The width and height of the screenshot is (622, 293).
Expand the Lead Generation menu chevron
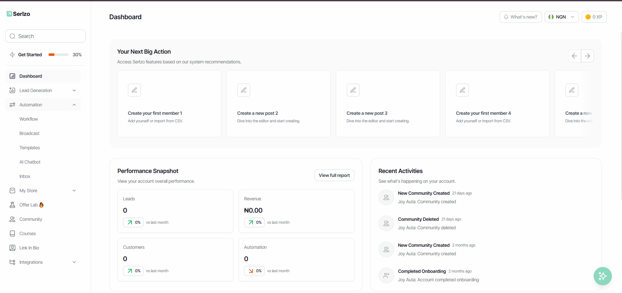pos(74,90)
